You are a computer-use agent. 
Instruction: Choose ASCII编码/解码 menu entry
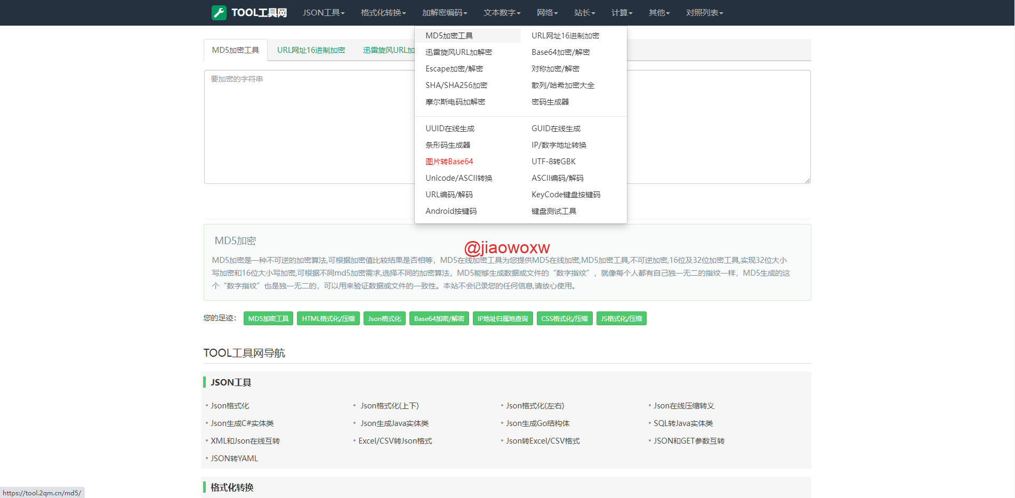(x=558, y=178)
